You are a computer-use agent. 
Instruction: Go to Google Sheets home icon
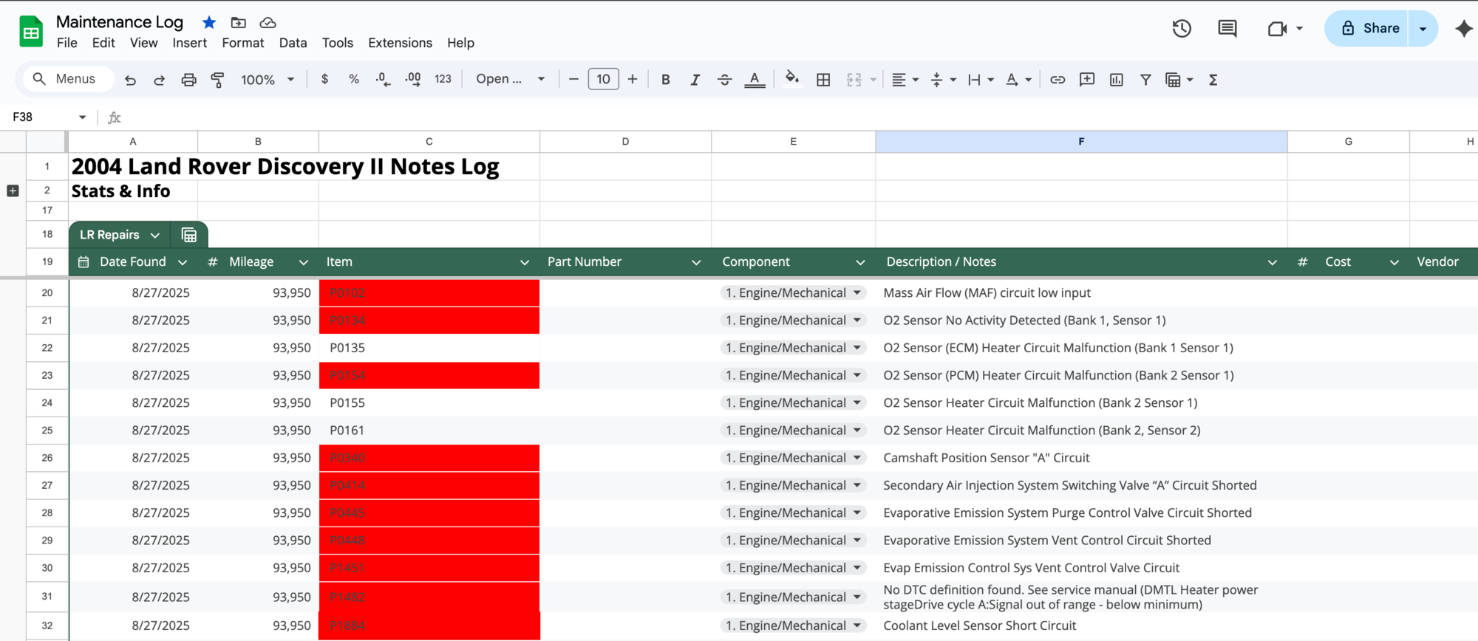31,32
